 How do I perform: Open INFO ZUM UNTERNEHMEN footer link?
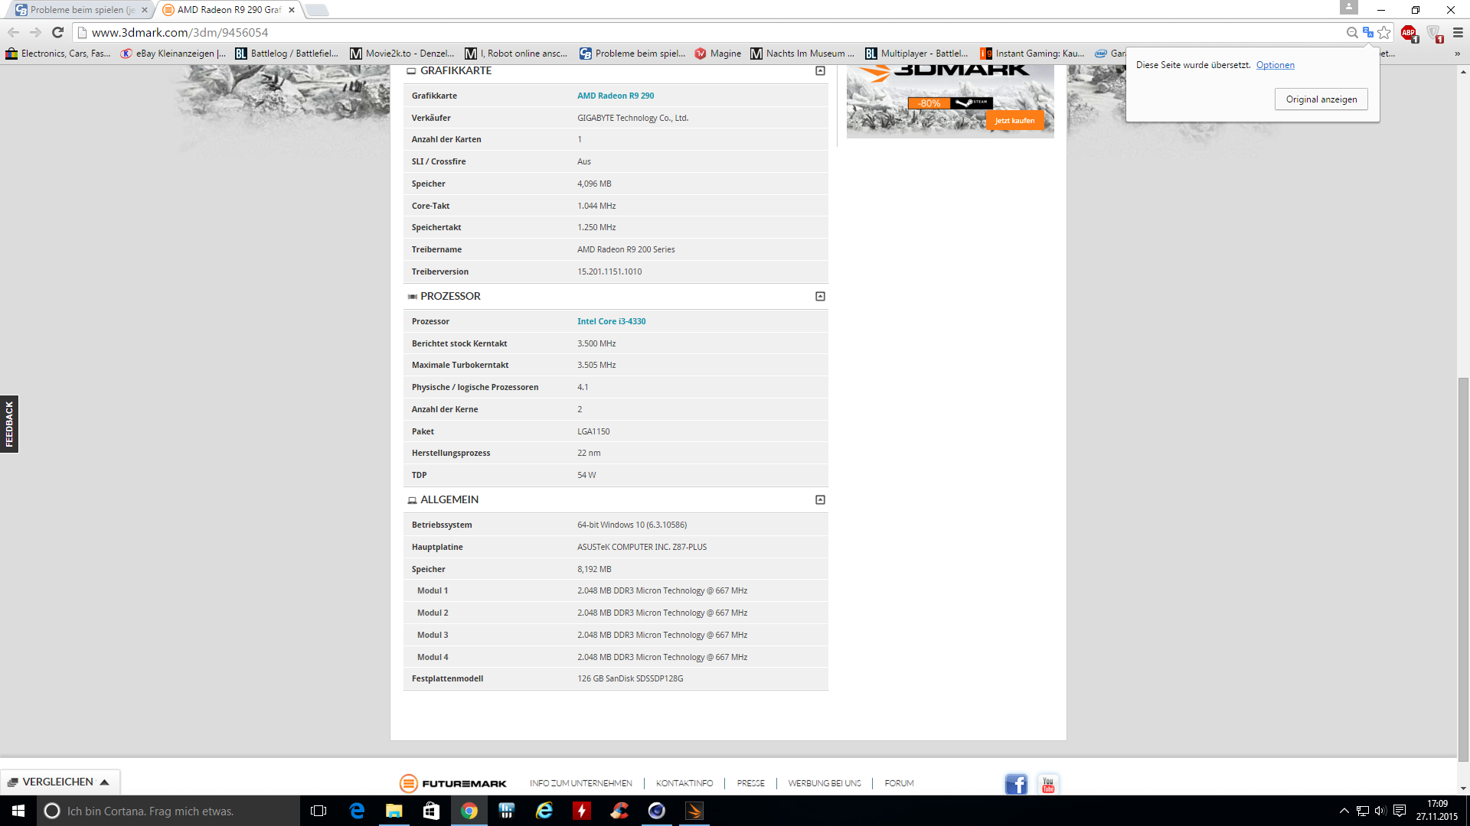click(581, 783)
